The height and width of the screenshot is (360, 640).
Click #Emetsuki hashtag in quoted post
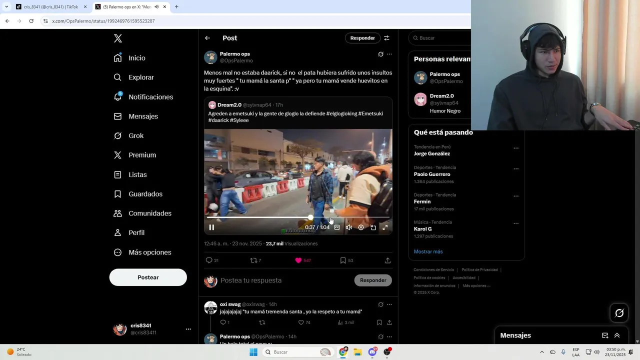click(370, 113)
